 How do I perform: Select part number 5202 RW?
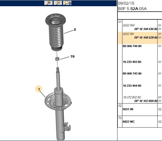click(x=129, y=25)
